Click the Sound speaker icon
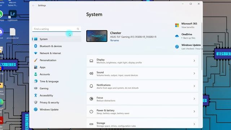Viewport: 231px width, 130px height. pyautogui.click(x=91, y=73)
